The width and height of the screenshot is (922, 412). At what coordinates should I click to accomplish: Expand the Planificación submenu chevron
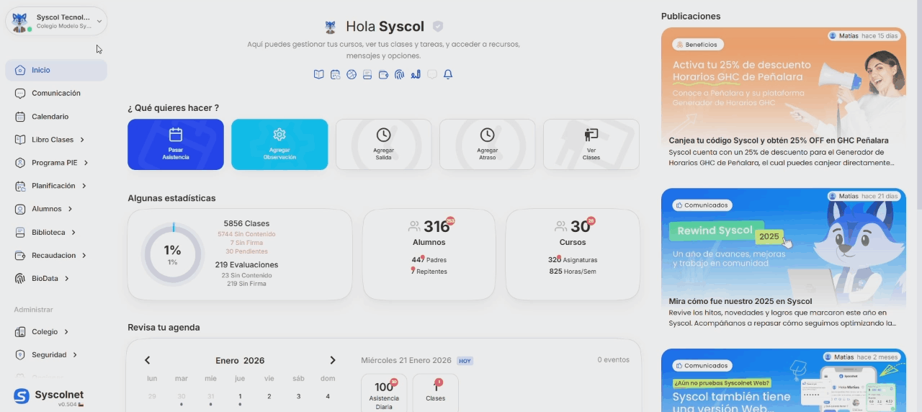click(x=84, y=186)
